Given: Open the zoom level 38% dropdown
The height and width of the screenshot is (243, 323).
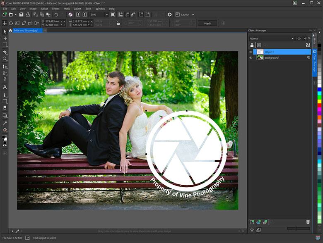Looking at the screenshot, I should (x=106, y=14).
